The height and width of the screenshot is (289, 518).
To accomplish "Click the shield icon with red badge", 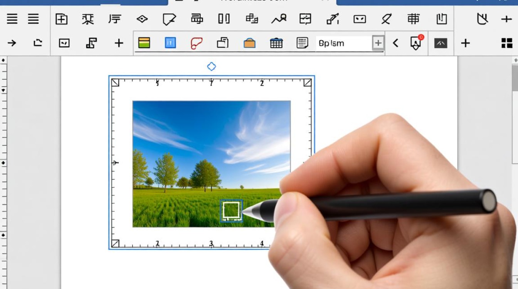I will tap(416, 42).
